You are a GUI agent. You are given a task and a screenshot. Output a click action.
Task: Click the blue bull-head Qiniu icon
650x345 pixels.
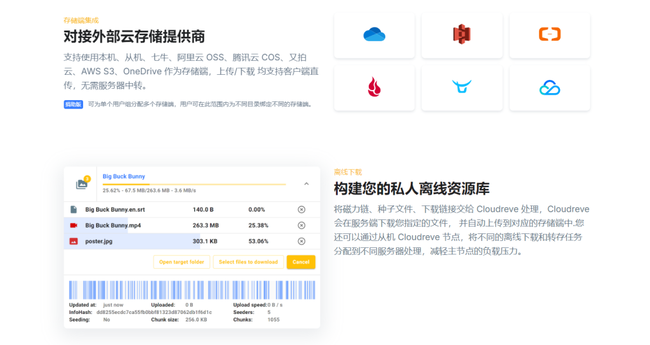[x=461, y=87]
